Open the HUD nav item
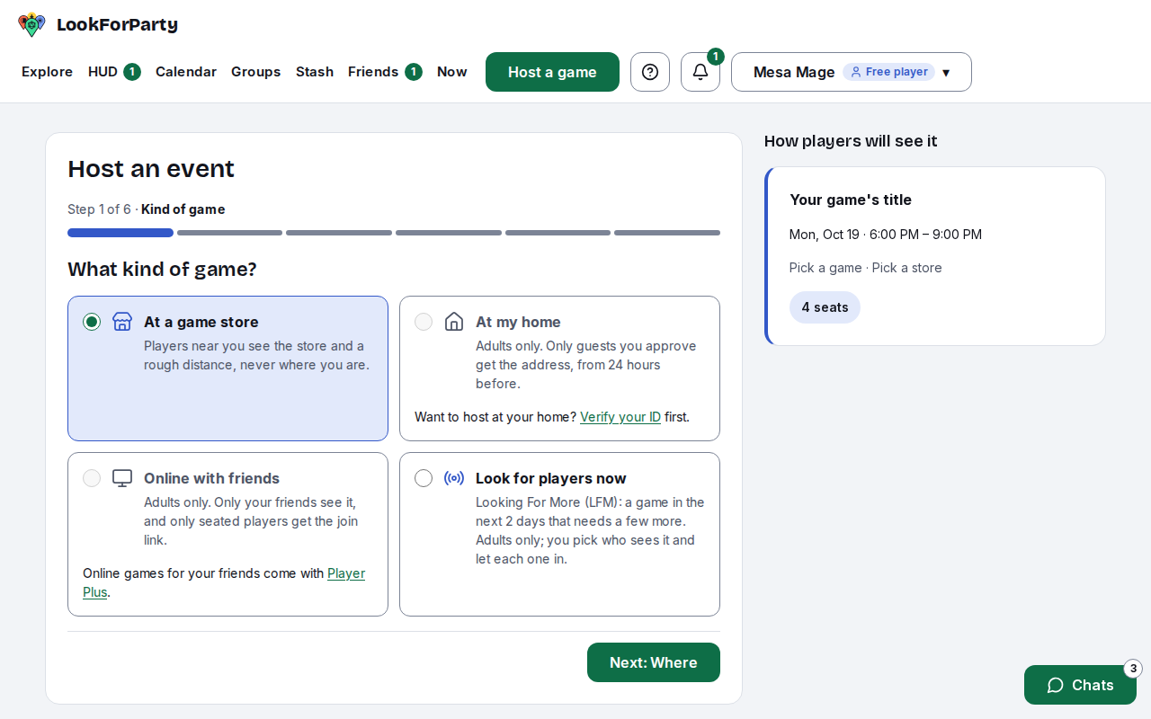1151x719 pixels. (x=113, y=72)
